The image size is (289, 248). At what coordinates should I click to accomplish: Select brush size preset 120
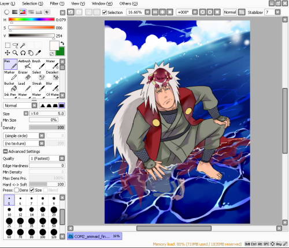[x=54, y=234]
